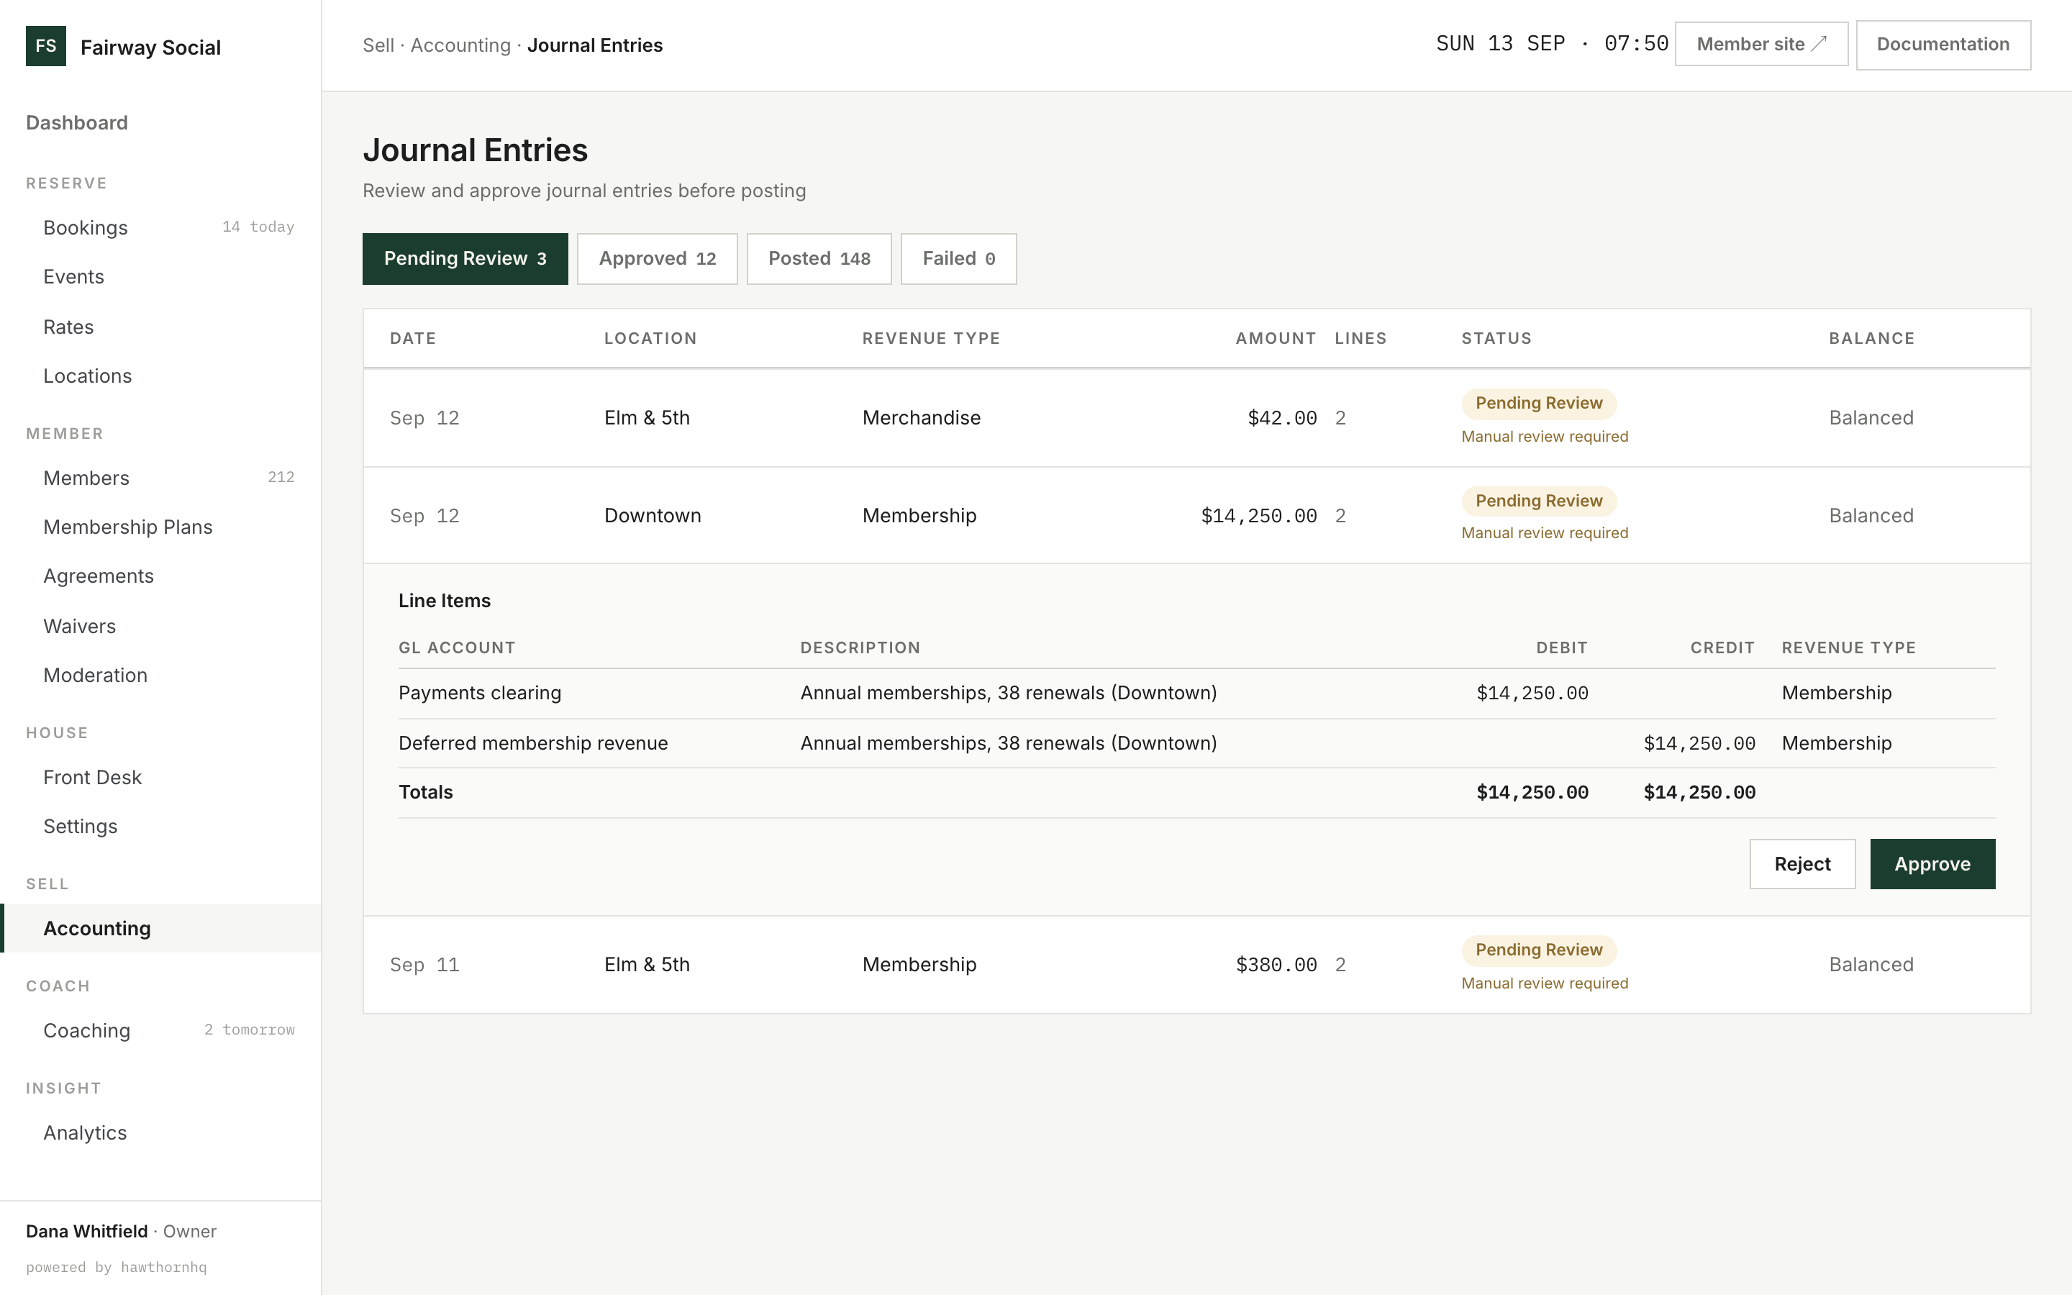Expand the Sep 11 Elm & 5th entry
Image resolution: width=2072 pixels, height=1295 pixels.
[1196, 964]
